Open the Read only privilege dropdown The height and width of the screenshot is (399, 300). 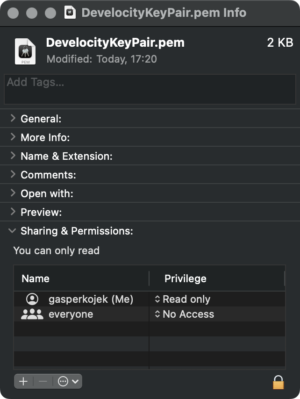pos(187,299)
